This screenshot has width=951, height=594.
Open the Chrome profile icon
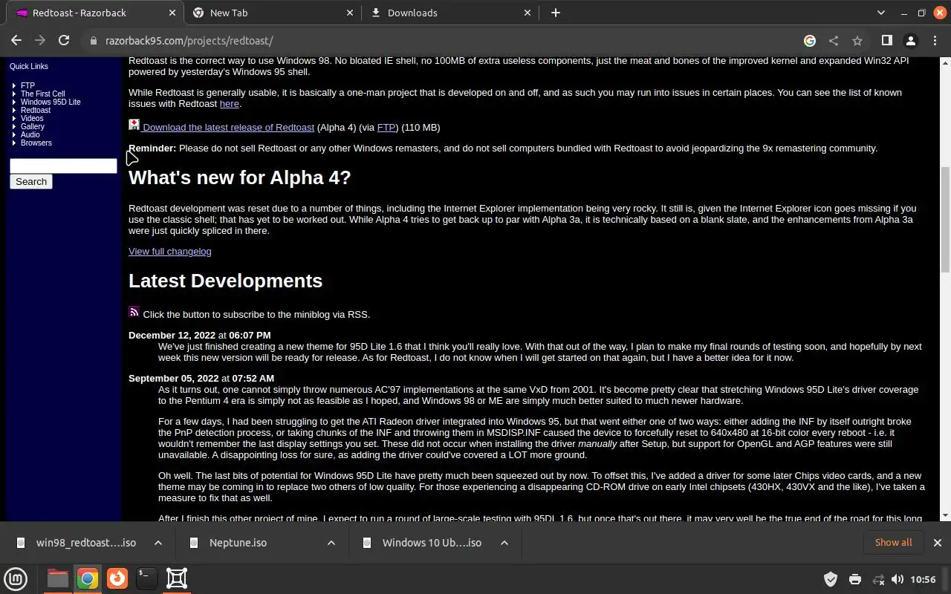tap(910, 41)
